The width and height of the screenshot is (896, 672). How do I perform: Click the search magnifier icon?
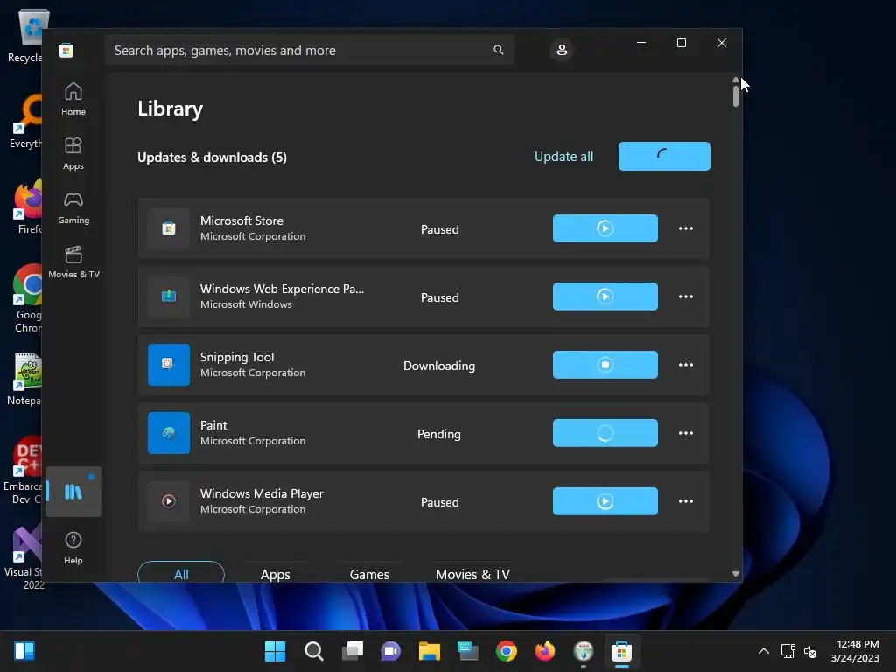pyautogui.click(x=498, y=50)
